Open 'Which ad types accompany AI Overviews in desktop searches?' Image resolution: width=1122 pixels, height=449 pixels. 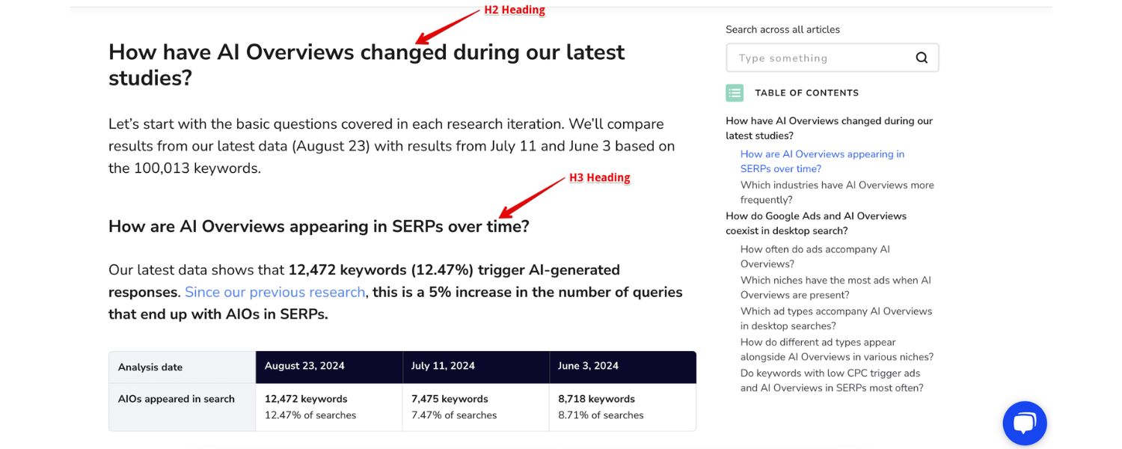pyautogui.click(x=836, y=318)
